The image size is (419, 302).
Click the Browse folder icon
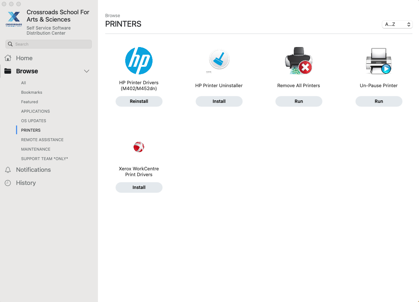pos(8,71)
